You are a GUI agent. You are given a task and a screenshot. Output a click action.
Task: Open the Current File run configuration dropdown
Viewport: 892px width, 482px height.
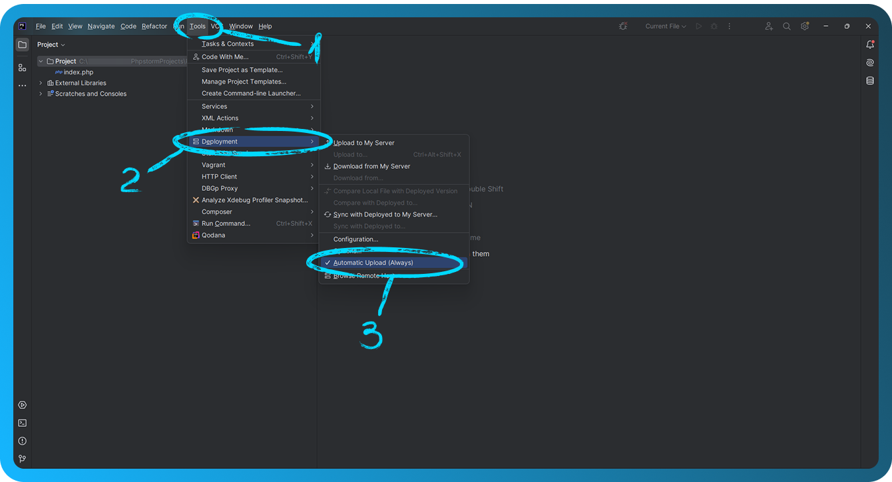664,26
